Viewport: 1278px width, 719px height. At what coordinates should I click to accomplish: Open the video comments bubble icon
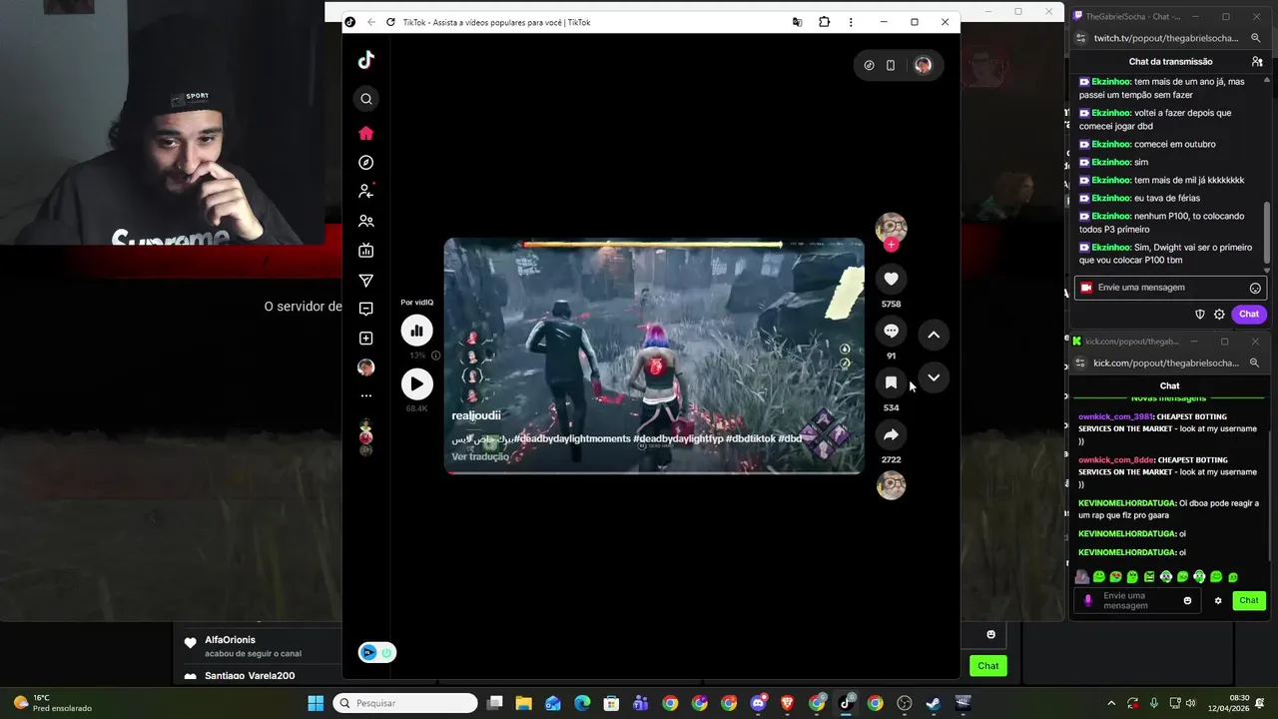tap(892, 331)
